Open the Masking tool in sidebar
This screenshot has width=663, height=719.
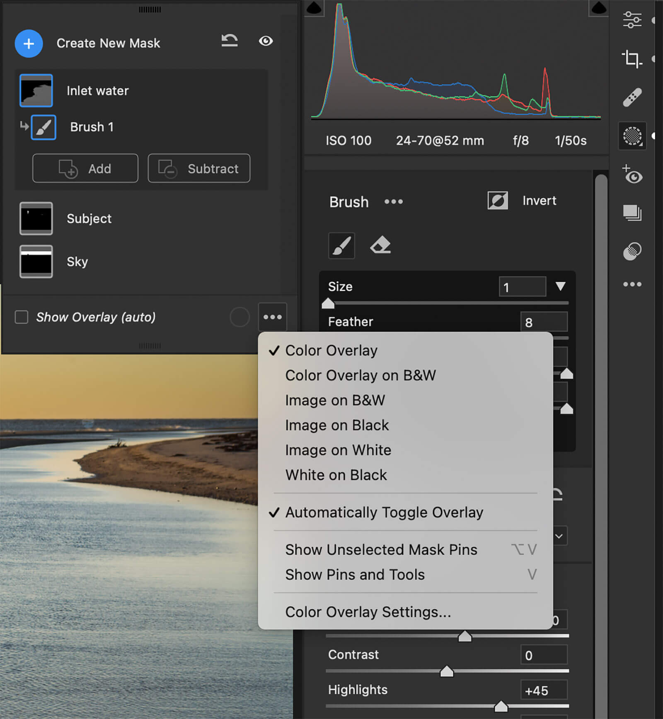632,136
